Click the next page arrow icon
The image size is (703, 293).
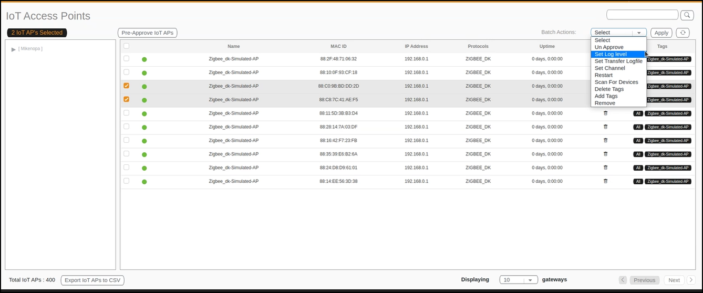click(691, 280)
